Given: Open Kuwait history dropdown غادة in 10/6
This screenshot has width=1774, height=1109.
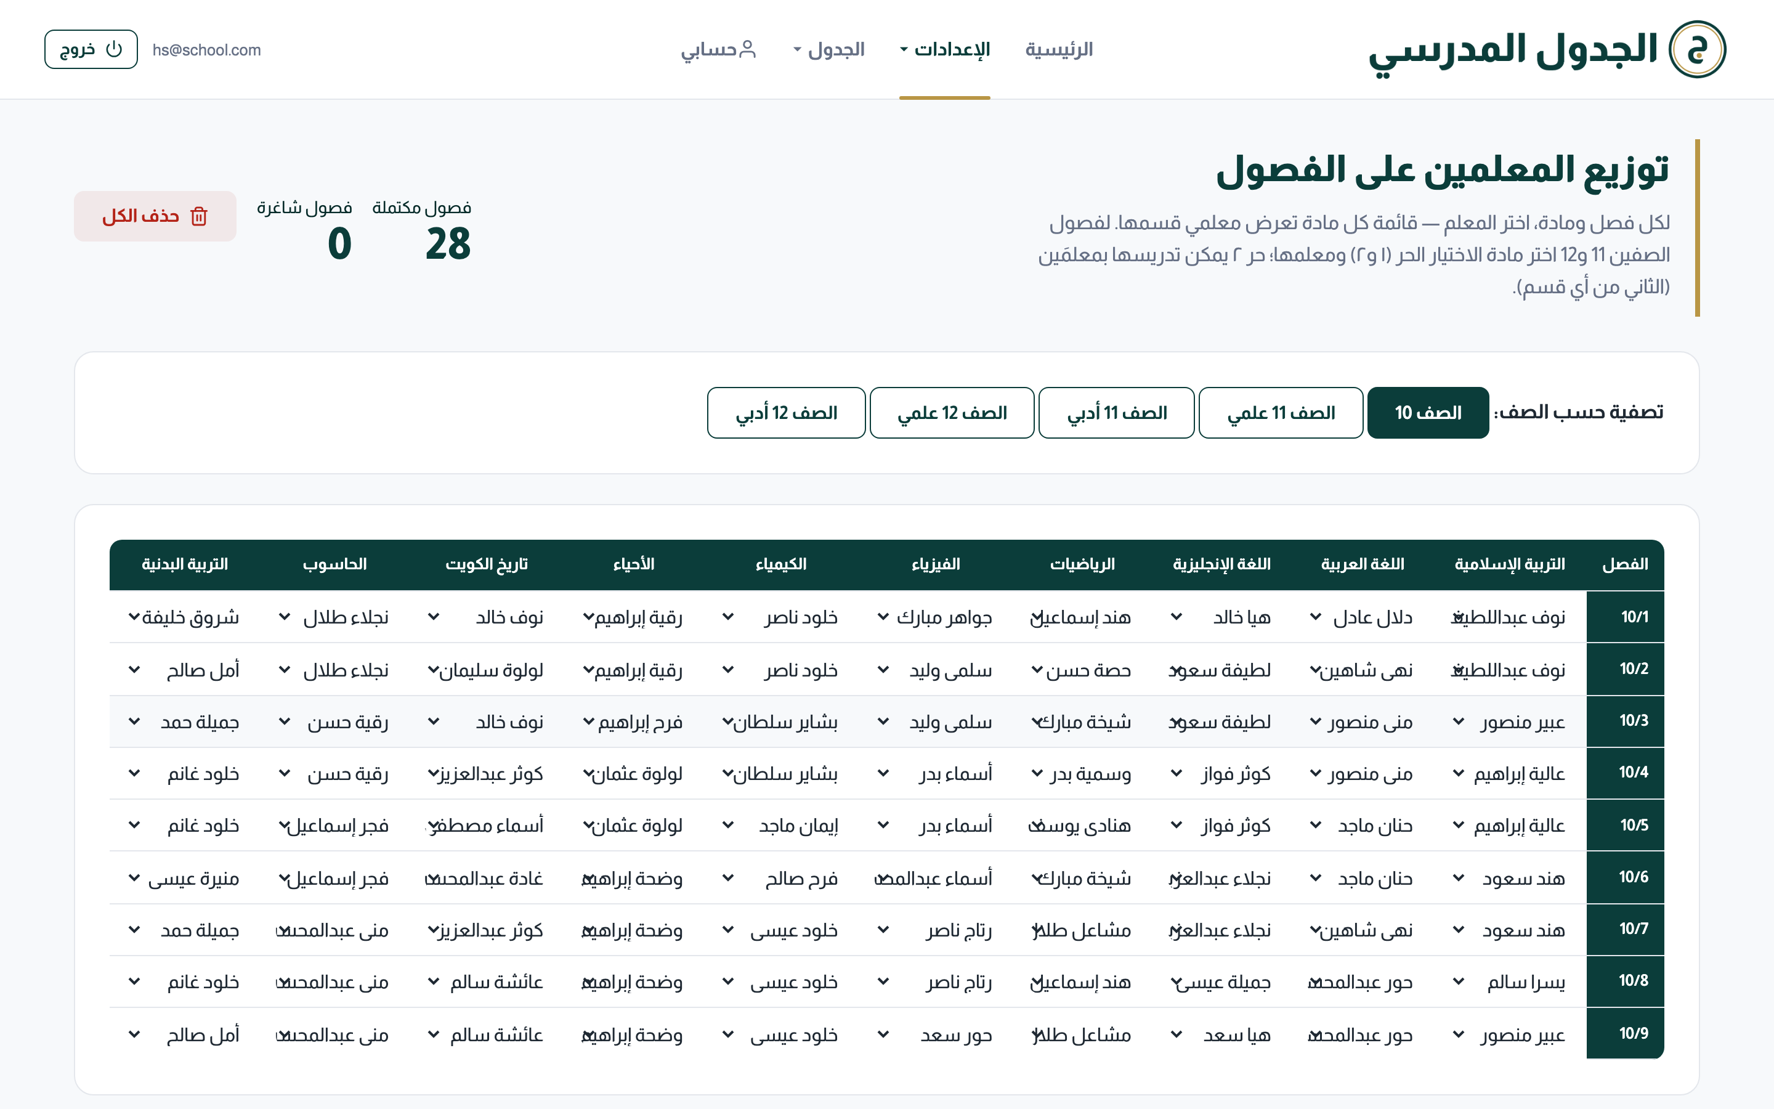Looking at the screenshot, I should pos(487,879).
